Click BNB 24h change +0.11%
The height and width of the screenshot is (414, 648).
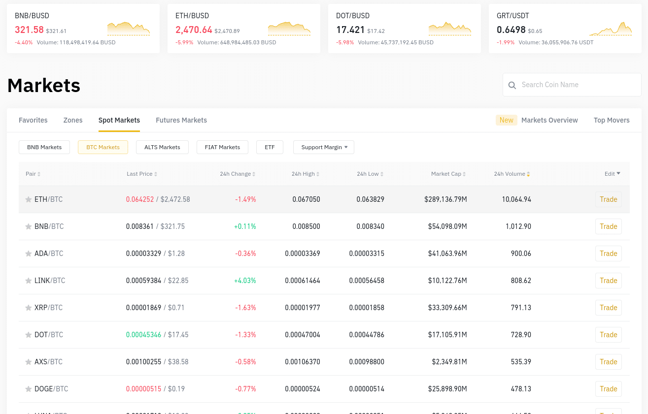(x=245, y=226)
